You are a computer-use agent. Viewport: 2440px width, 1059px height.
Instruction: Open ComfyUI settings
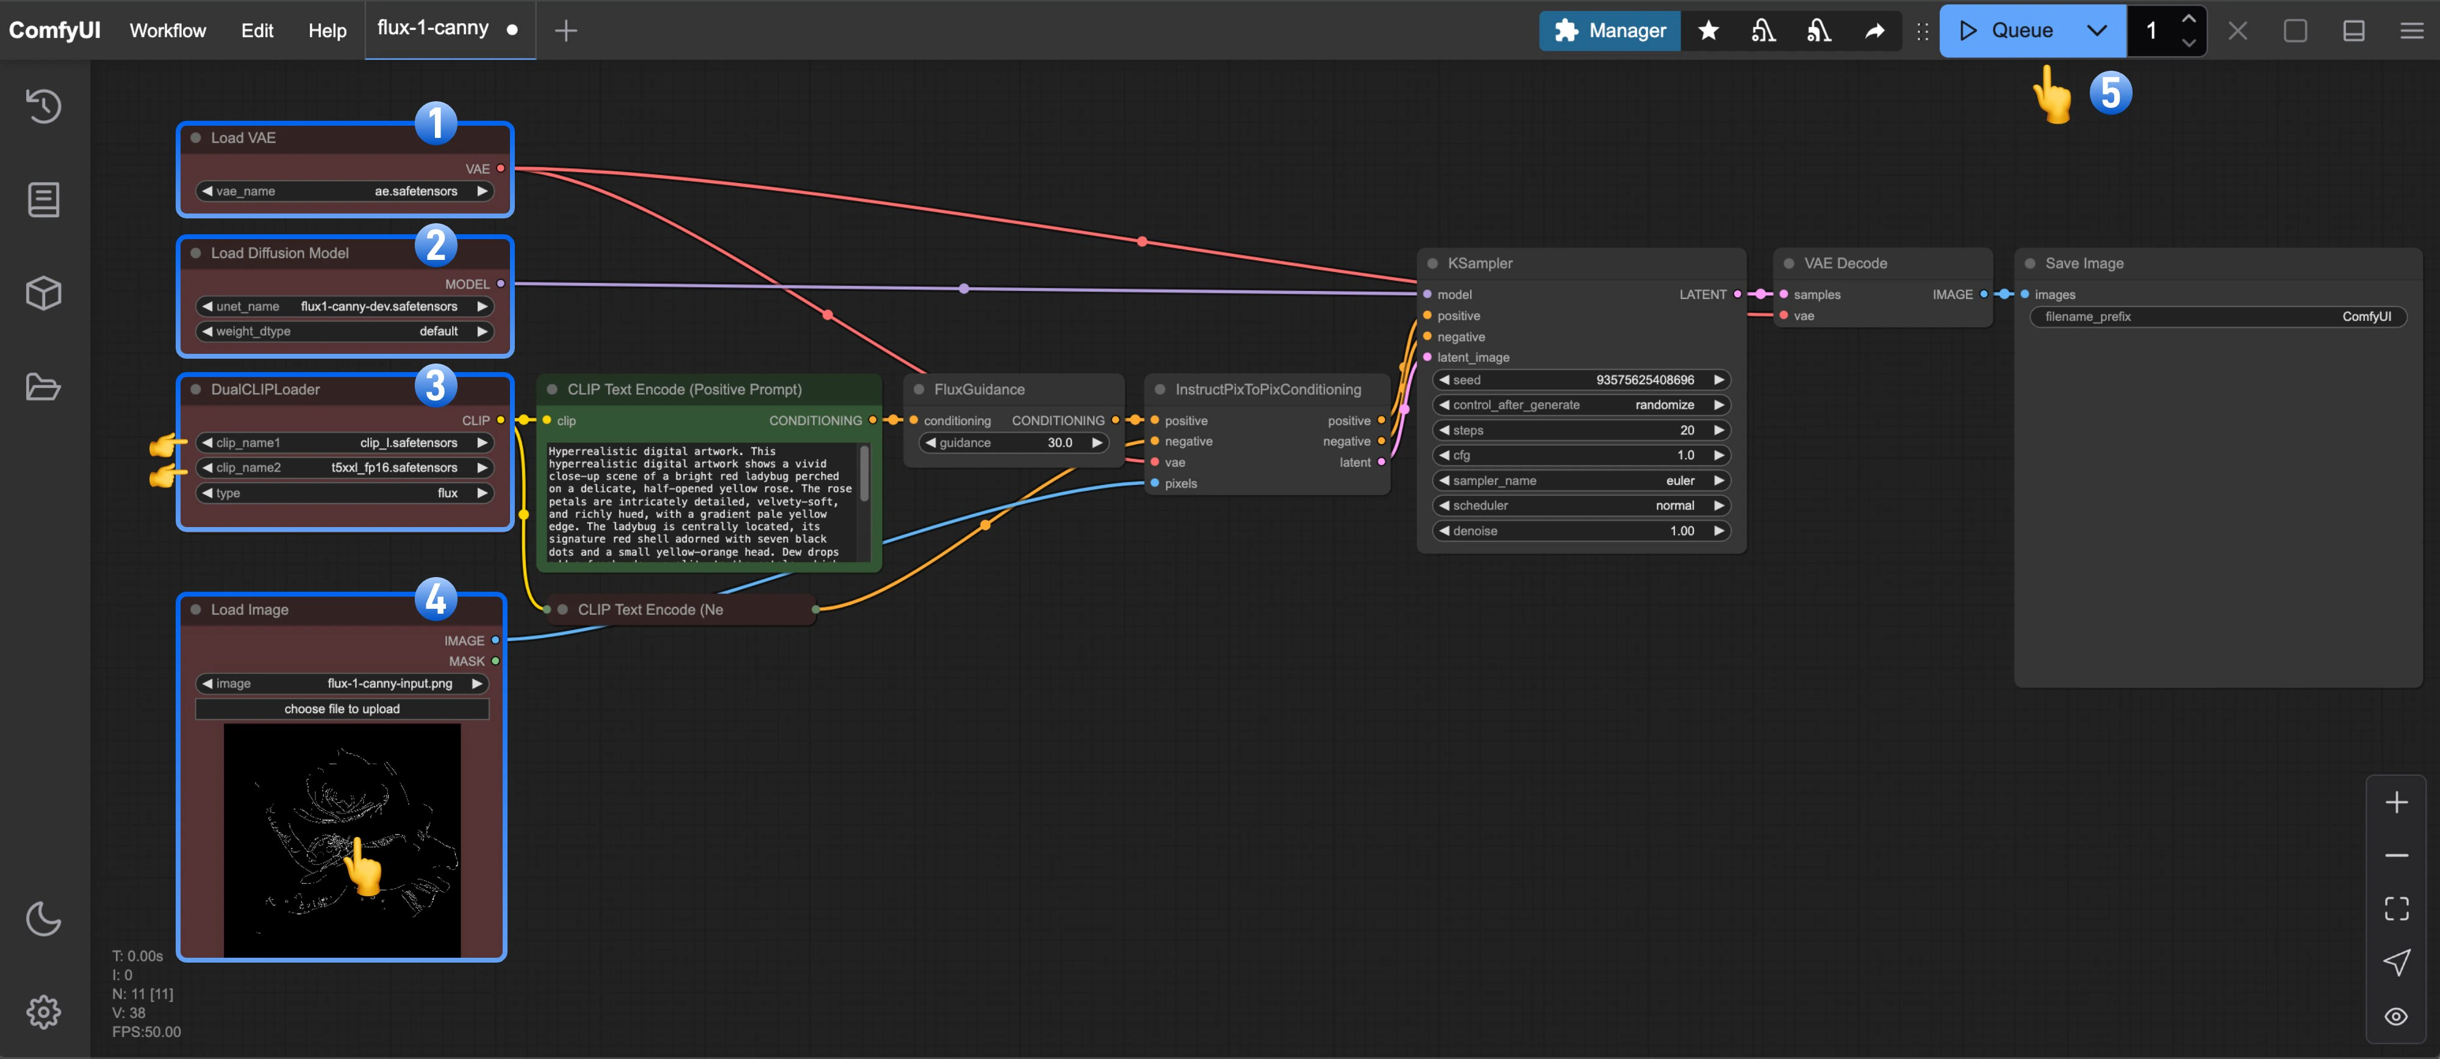click(43, 1011)
